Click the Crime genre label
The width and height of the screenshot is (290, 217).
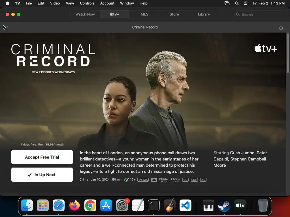(84, 179)
